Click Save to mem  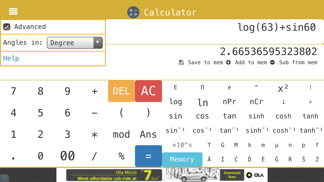pyautogui.click(x=201, y=62)
